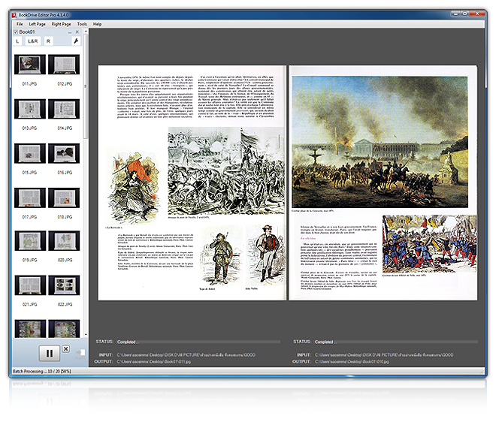Open the Right Page menu

click(61, 24)
